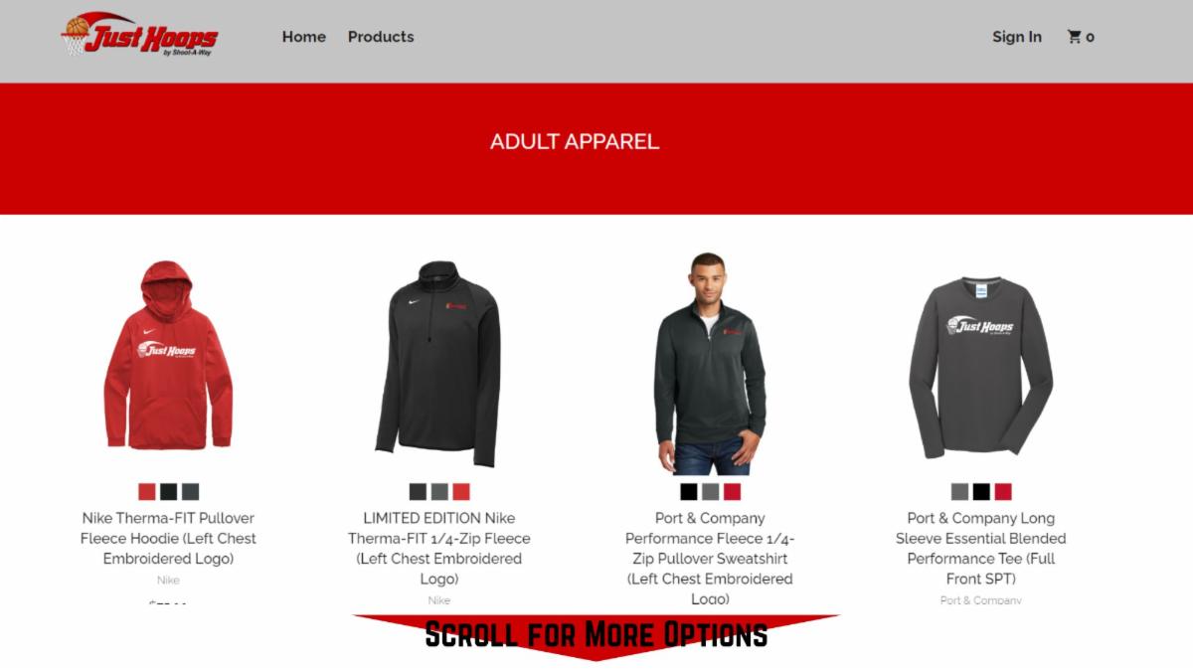Open the Products menu item
The image size is (1193, 671).
pos(381,37)
